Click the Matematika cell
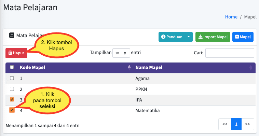259x136 pixels. pos(148,111)
